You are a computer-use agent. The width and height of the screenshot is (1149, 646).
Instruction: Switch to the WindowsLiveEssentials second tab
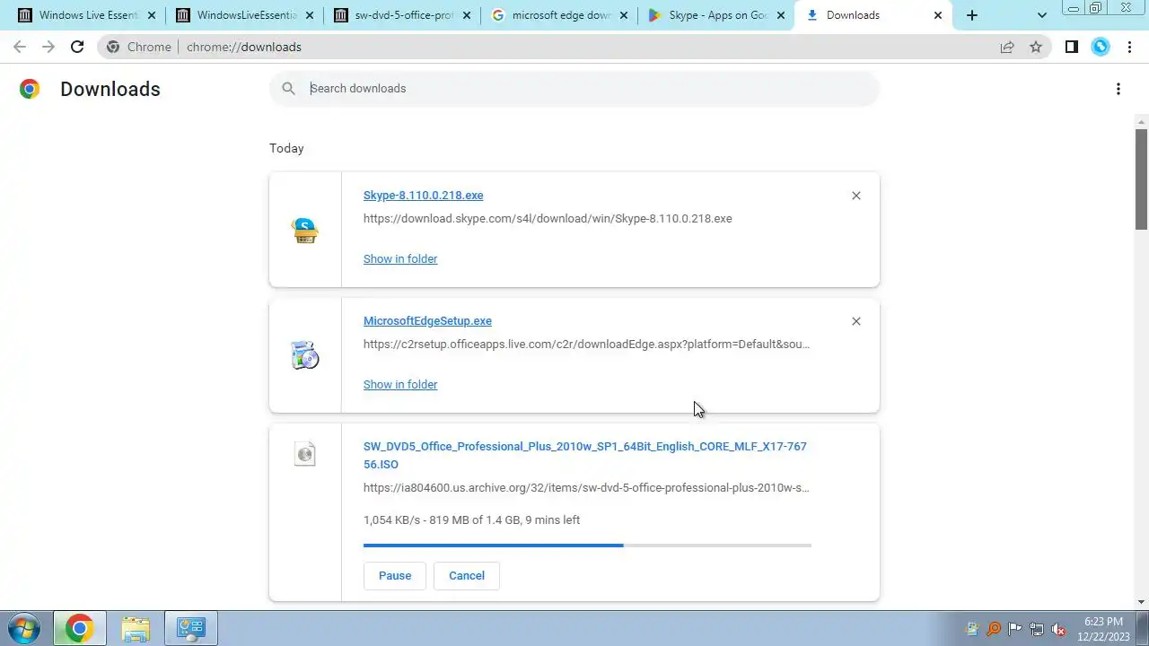(x=245, y=15)
